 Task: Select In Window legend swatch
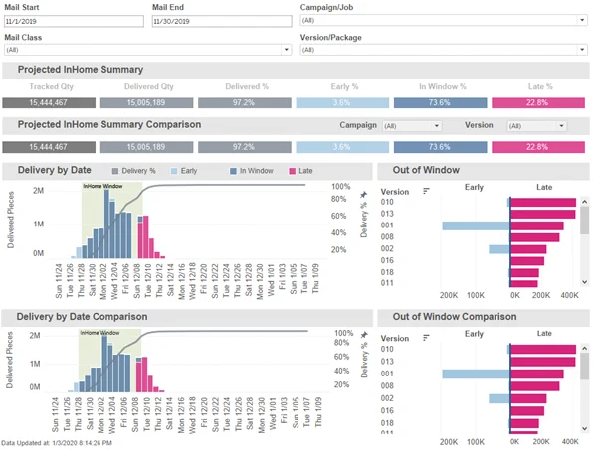coord(233,171)
